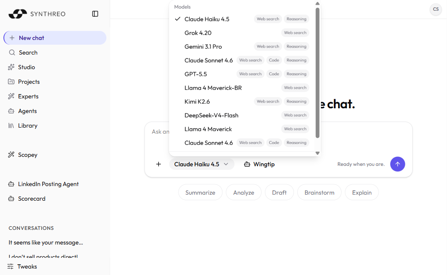Click the Synthreo logo icon
447x275 pixels.
pos(18,14)
